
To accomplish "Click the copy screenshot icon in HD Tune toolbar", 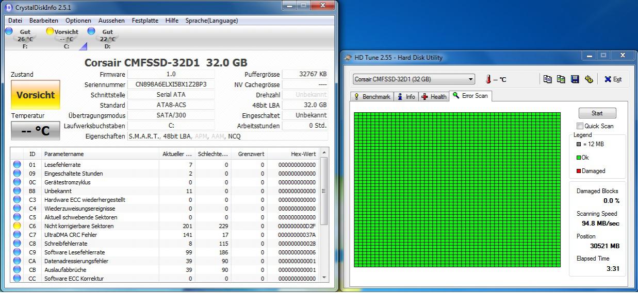I will [x=561, y=79].
